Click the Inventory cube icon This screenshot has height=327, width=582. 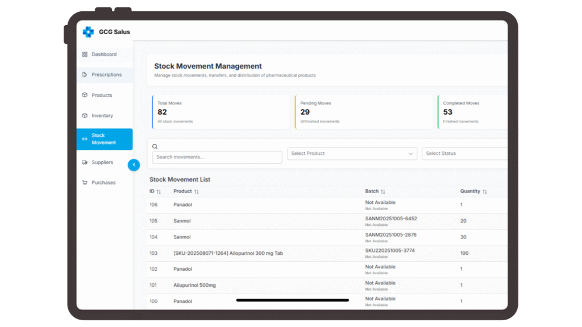85,116
